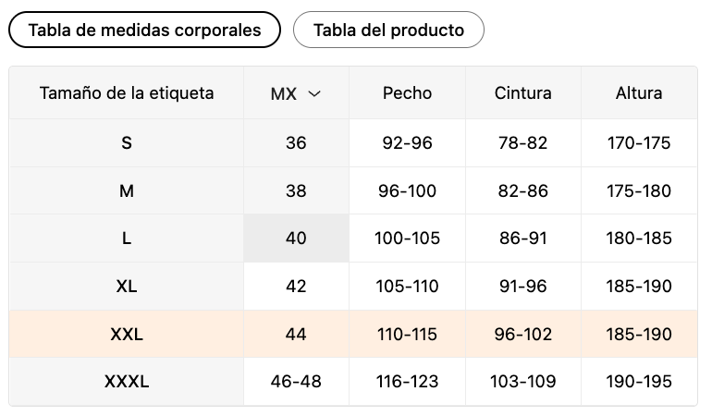
Task: Select the highlighted XXL size row
Action: (x=127, y=335)
